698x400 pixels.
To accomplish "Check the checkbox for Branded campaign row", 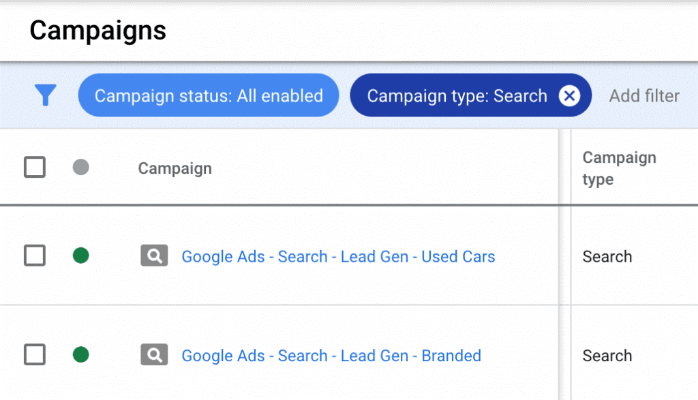I will [x=34, y=355].
